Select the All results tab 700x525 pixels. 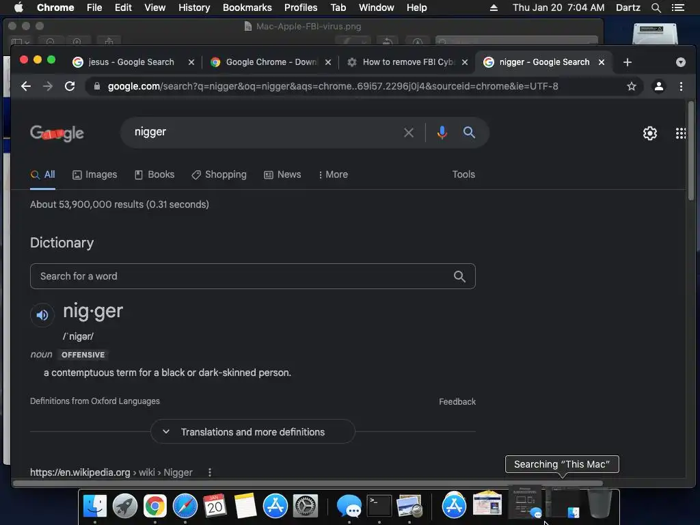point(43,174)
